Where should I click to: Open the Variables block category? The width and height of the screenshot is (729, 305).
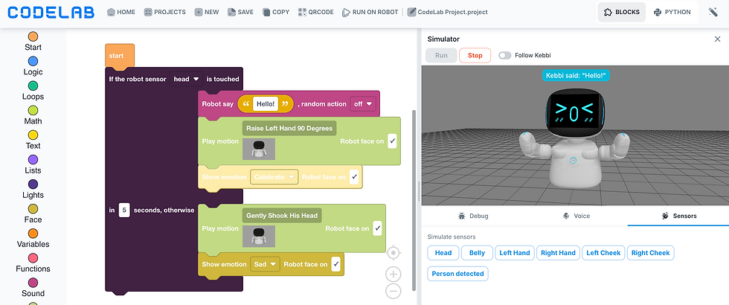33,239
